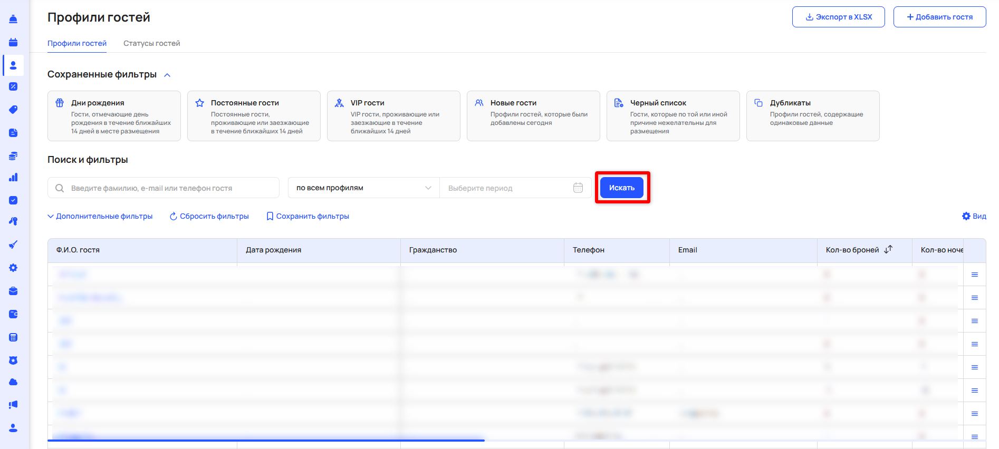Click Экспорт в XLSX button
The image size is (999, 449).
pyautogui.click(x=838, y=17)
